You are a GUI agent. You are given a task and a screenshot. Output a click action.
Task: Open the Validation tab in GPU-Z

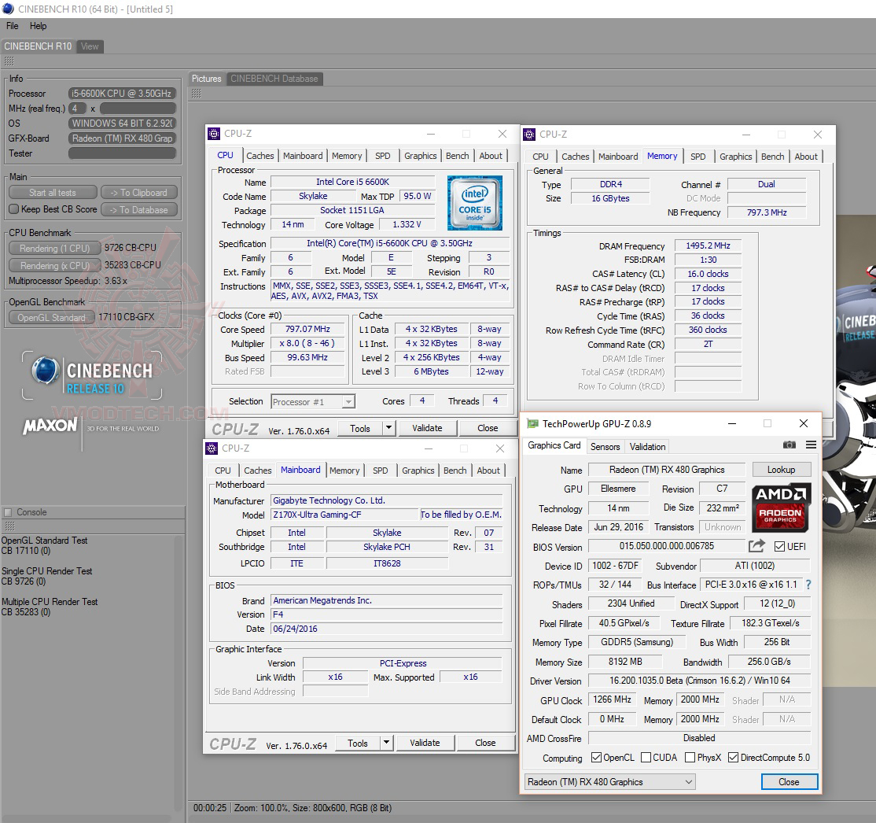click(x=647, y=447)
